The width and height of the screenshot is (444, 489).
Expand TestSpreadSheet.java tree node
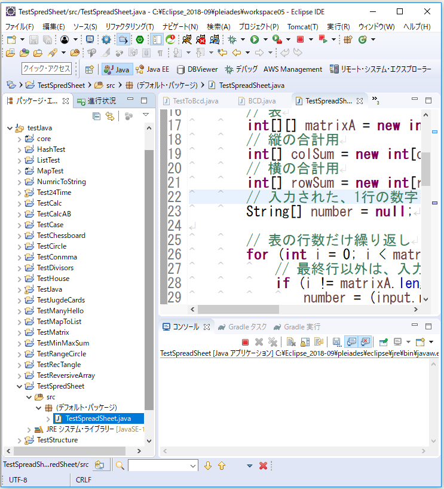tap(48, 418)
